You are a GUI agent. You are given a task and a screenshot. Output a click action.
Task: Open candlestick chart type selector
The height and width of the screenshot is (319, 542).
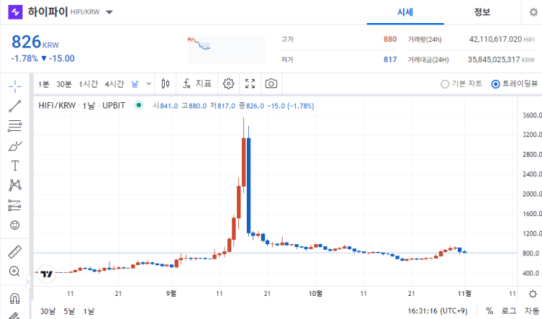click(165, 84)
